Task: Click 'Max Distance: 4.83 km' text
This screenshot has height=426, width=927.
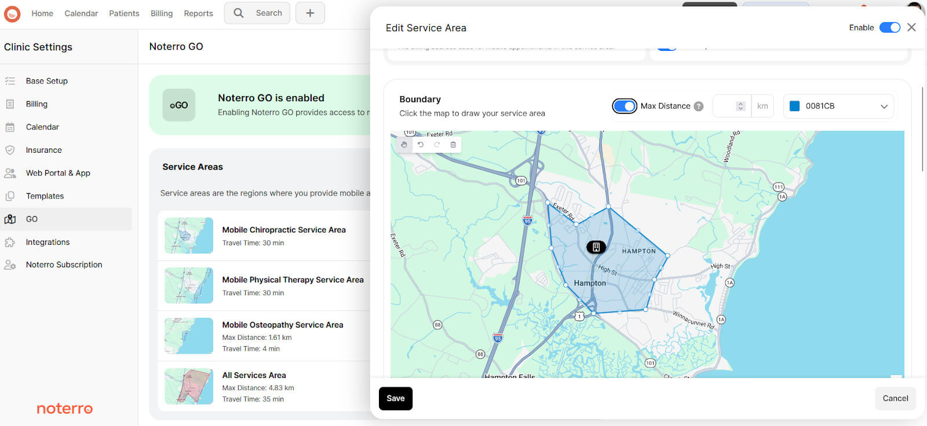Action: 258,388
